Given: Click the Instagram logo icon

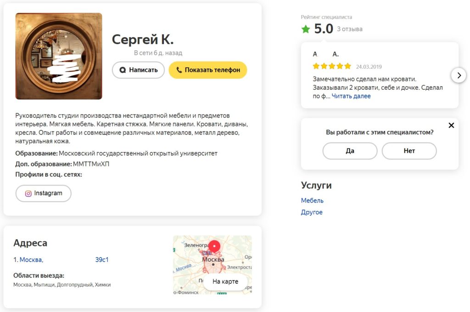Looking at the screenshot, I should [x=28, y=193].
